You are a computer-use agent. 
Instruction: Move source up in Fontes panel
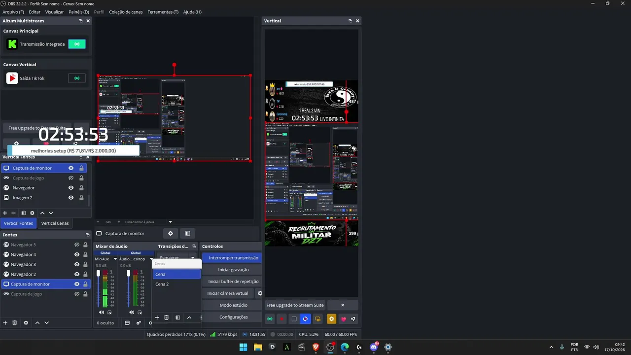37,323
